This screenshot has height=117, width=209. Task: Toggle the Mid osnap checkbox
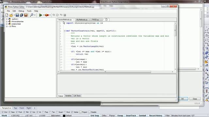tap(24, 112)
